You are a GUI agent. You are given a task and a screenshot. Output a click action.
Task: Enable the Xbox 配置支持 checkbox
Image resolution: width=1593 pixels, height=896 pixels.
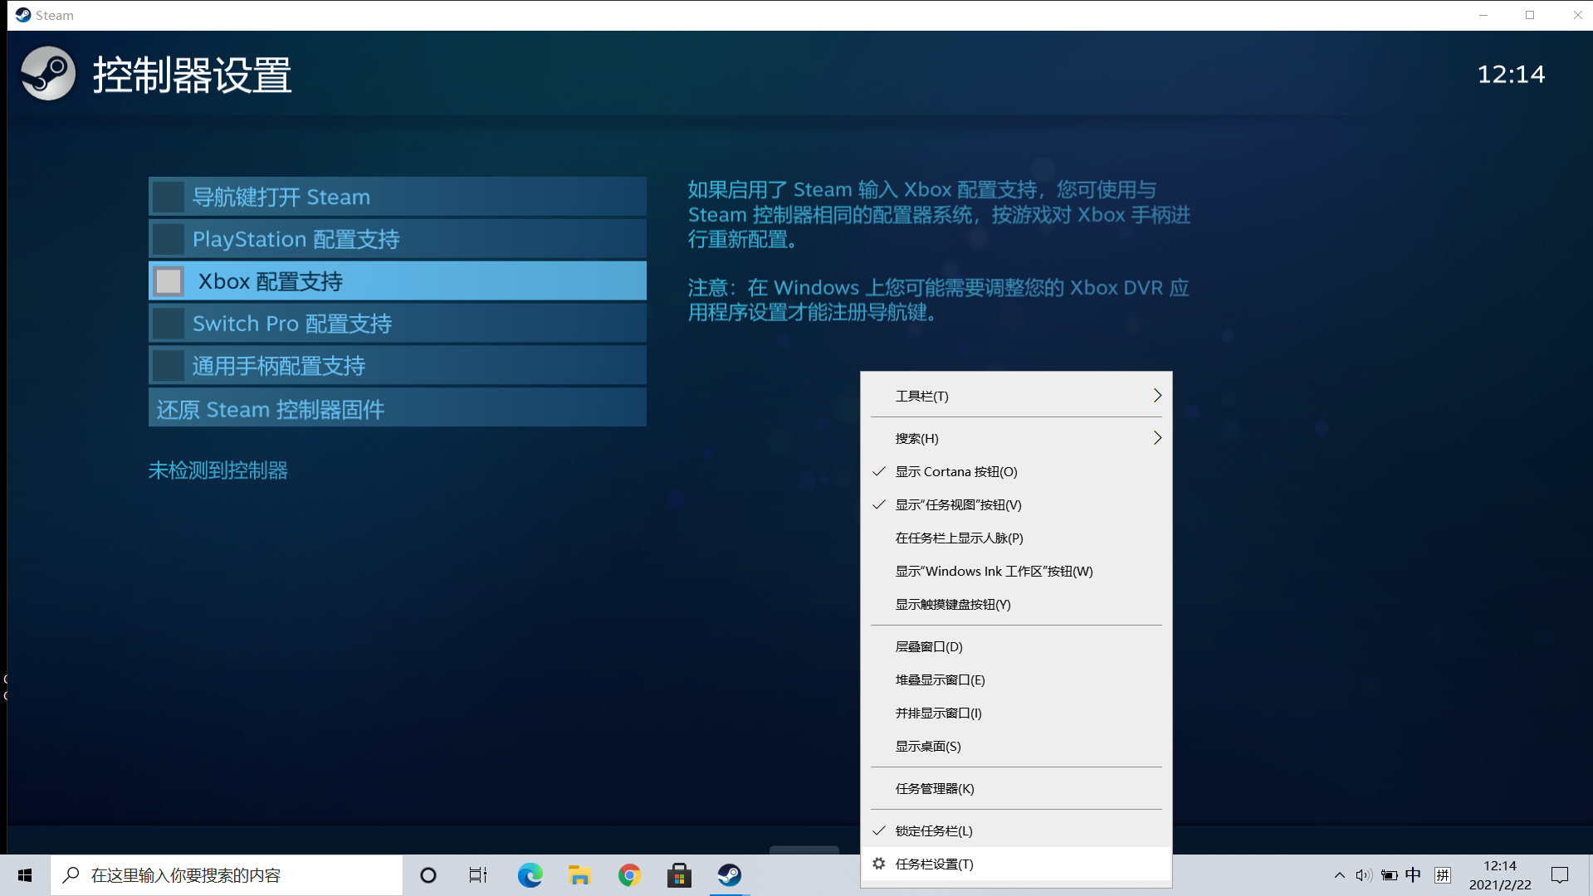coord(169,281)
